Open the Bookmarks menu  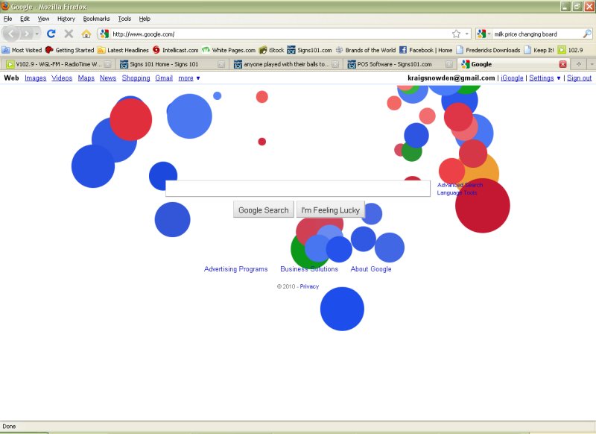pyautogui.click(x=96, y=19)
